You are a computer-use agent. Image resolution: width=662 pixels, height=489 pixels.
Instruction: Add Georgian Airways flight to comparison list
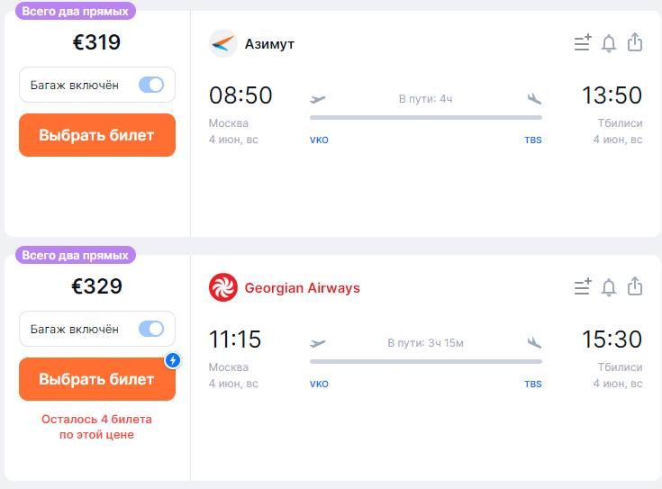(x=583, y=287)
